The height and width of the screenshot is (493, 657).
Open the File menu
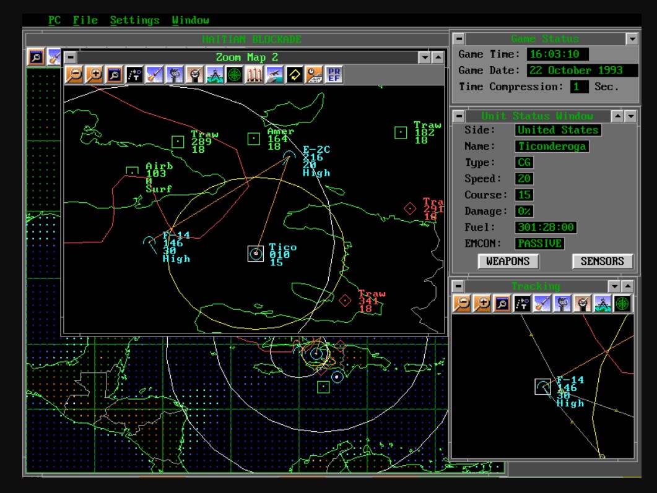[85, 20]
